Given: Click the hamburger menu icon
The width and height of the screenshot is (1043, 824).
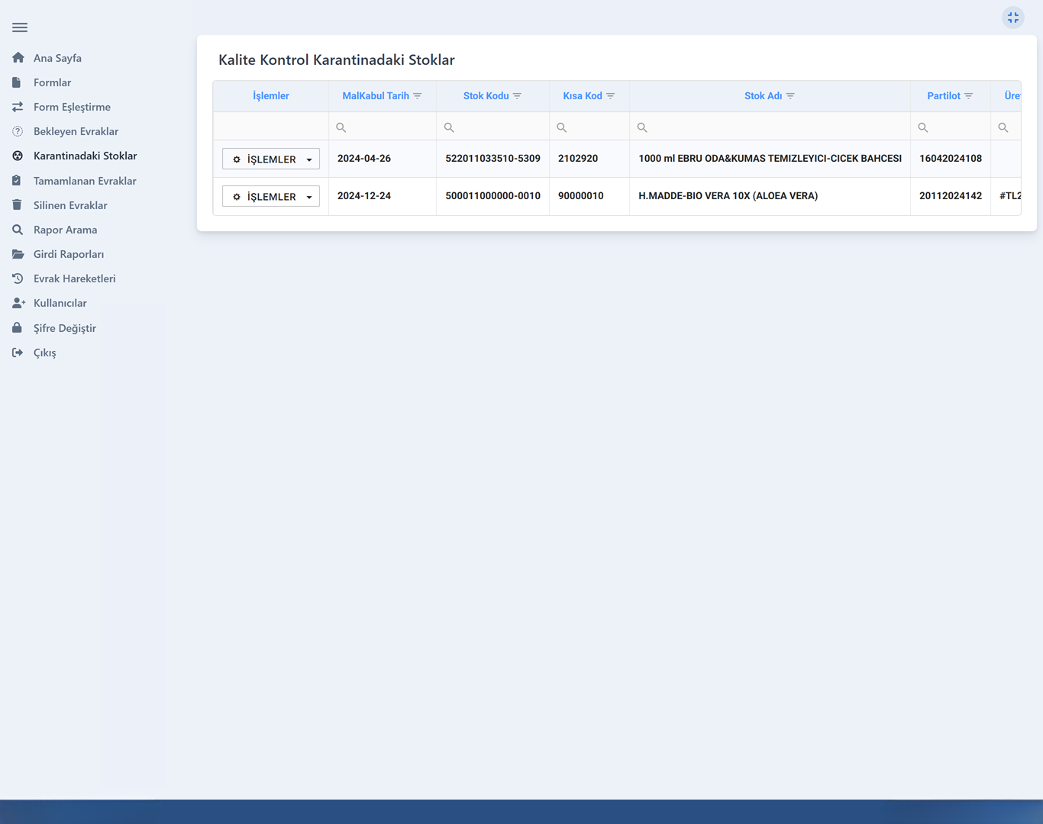Looking at the screenshot, I should pos(20,27).
